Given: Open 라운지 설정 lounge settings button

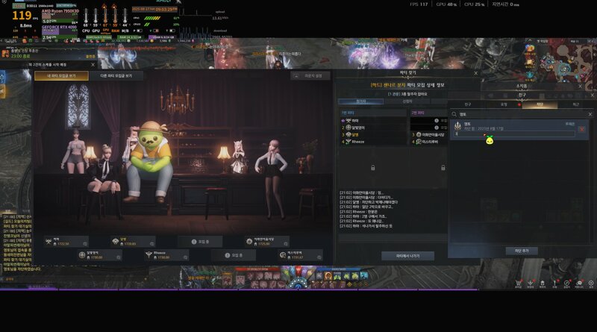Looking at the screenshot, I should 310,76.
